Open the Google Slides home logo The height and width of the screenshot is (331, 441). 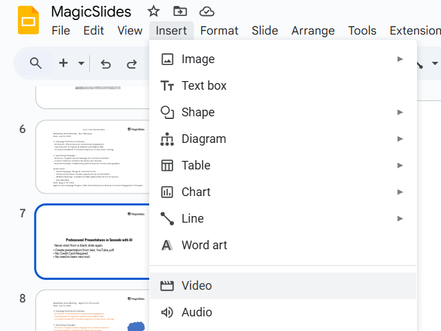pyautogui.click(x=29, y=20)
